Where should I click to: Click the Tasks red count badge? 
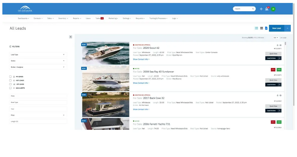(x=102, y=18)
